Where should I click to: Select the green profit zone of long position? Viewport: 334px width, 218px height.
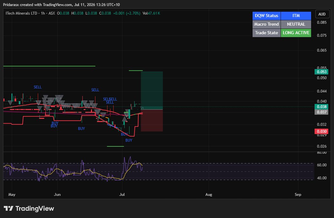tap(152, 91)
